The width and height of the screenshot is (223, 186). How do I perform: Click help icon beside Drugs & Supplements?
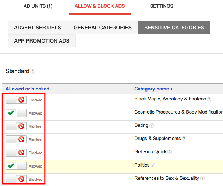pos(184,139)
